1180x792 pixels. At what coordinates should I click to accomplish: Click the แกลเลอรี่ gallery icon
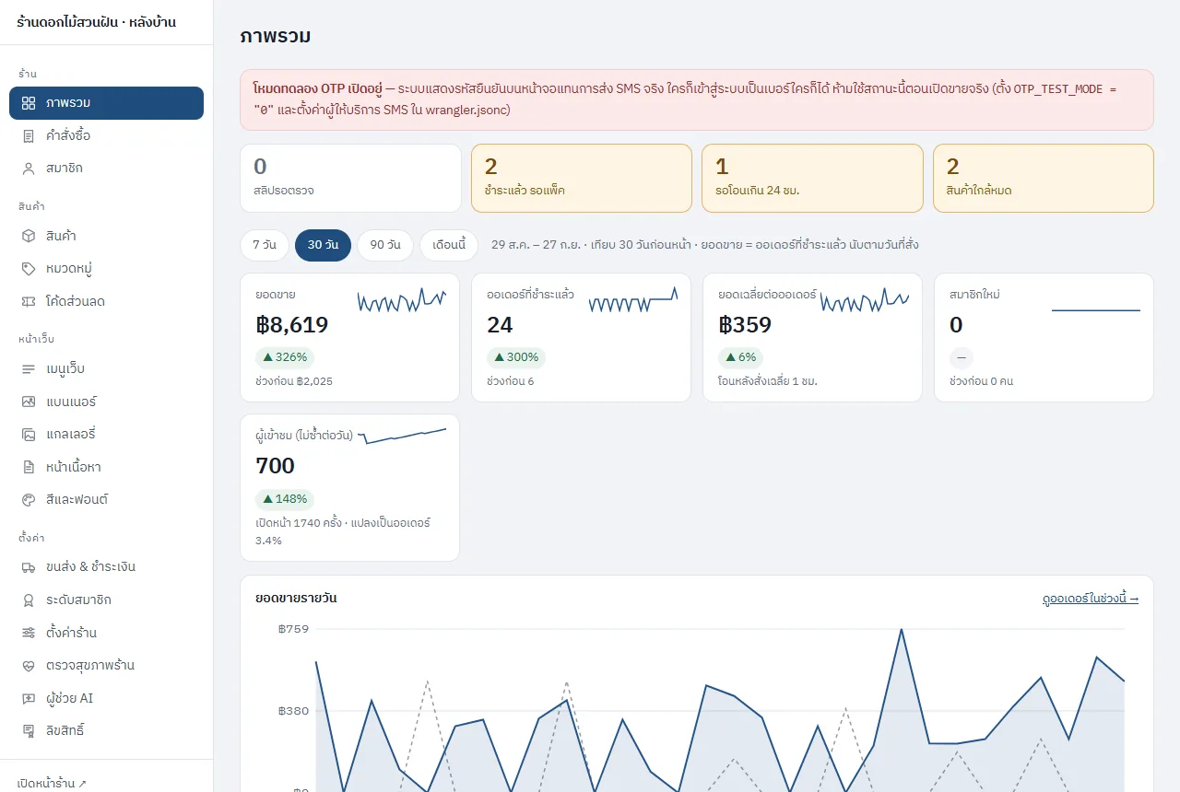tap(29, 434)
